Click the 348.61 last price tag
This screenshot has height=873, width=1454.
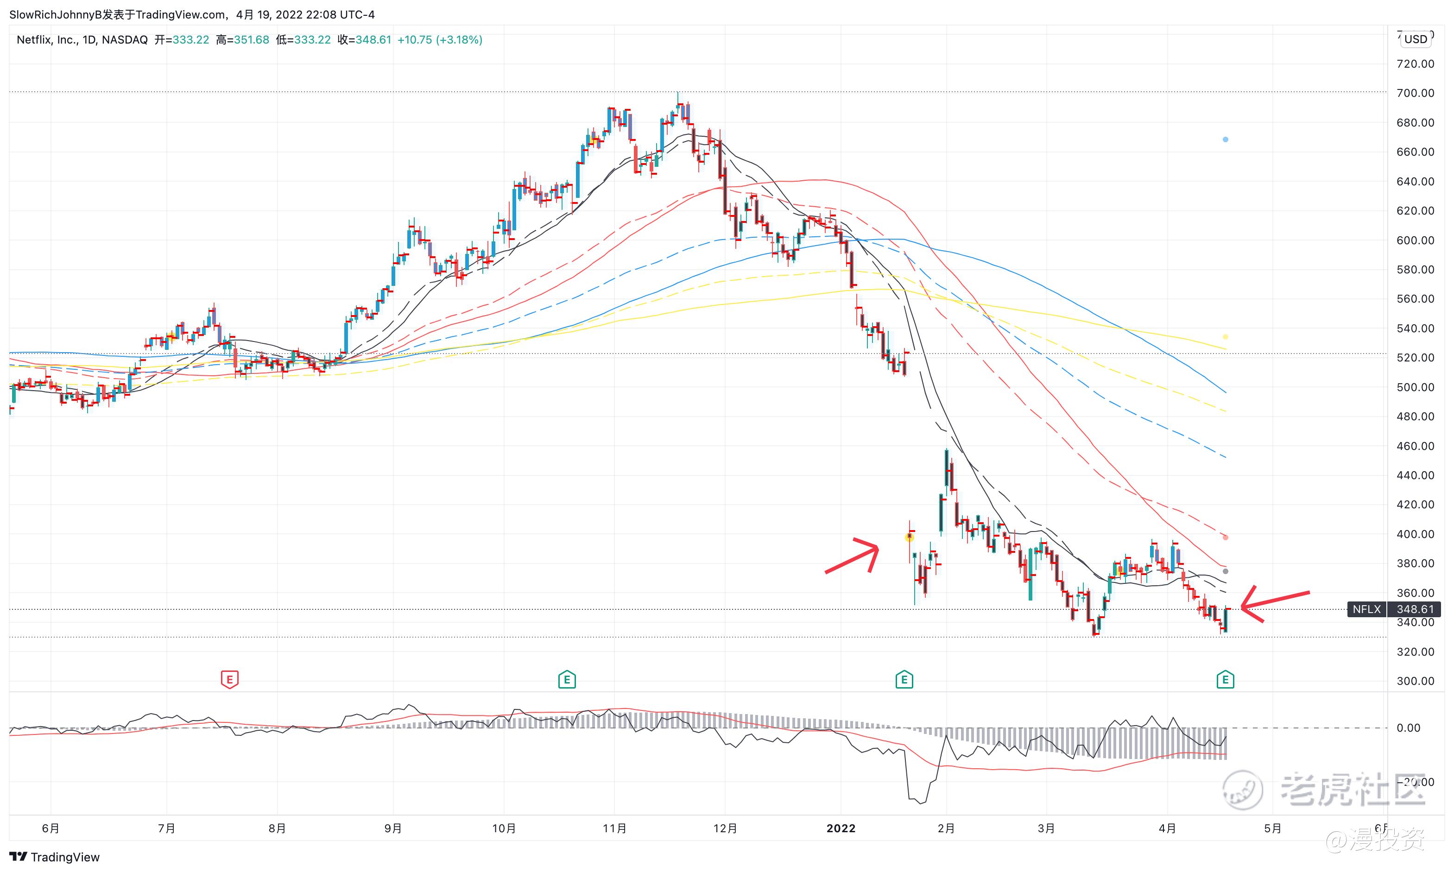[x=1415, y=609]
